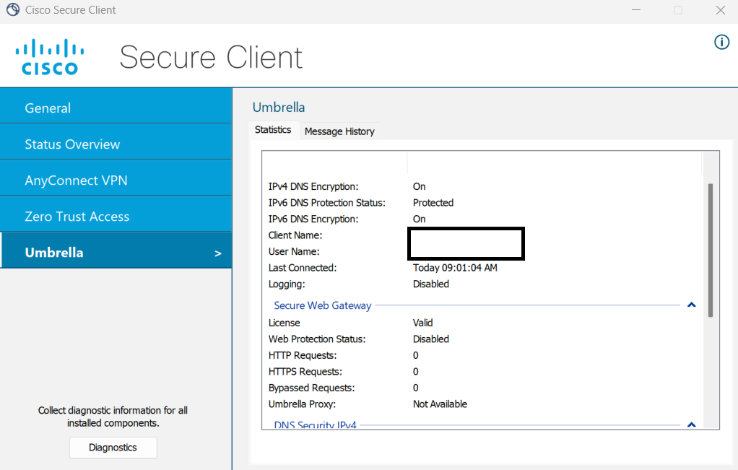Click the Secure Web Gateway heading text
The image size is (738, 470).
(x=322, y=305)
